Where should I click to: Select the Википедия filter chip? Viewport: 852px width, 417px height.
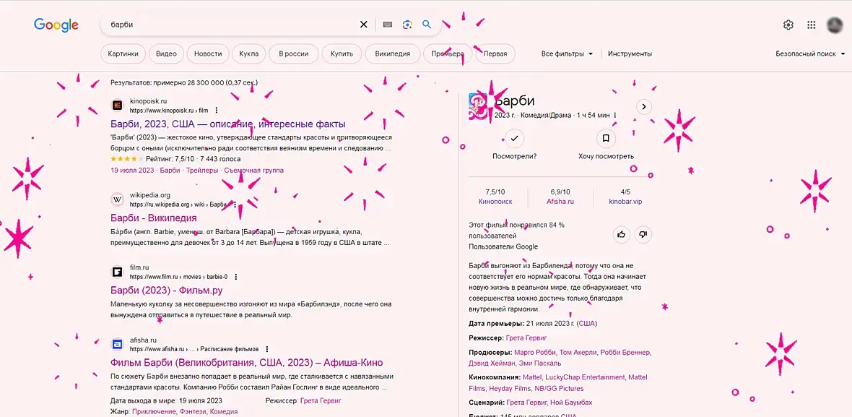pos(392,53)
